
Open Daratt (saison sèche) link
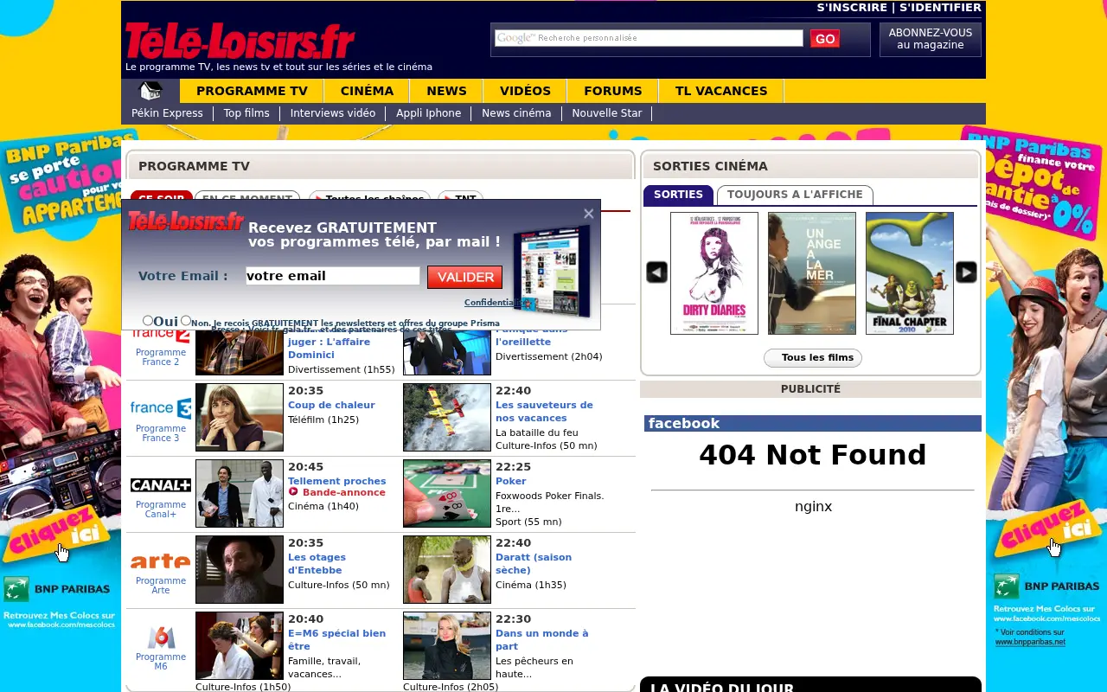[x=534, y=563]
